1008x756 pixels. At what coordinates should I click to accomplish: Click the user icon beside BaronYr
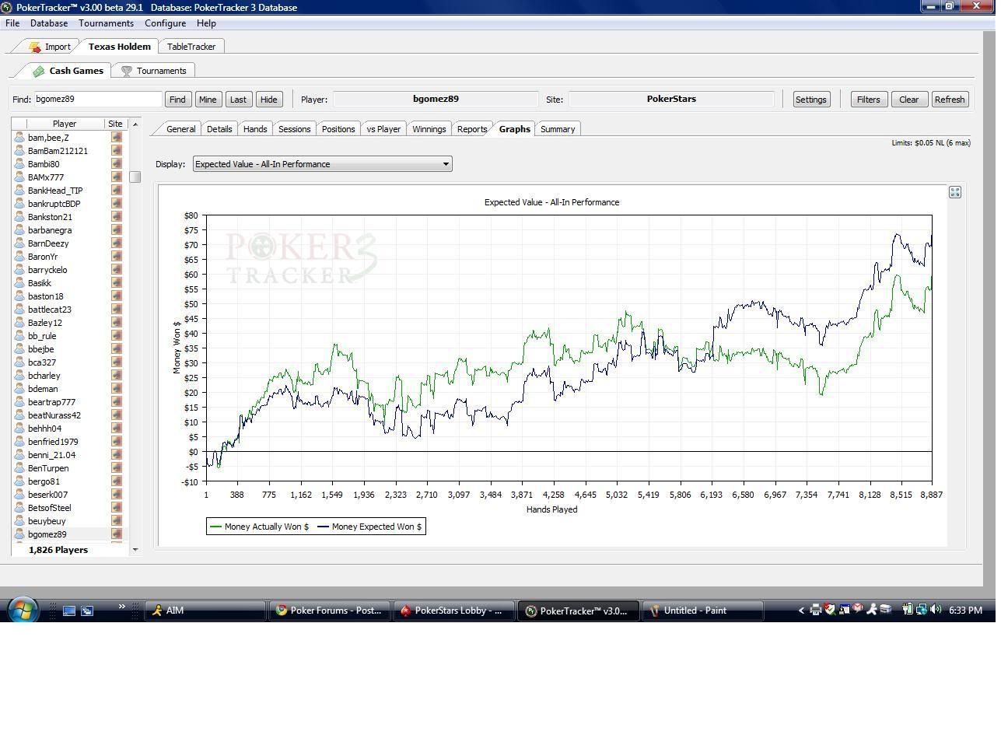(19, 257)
